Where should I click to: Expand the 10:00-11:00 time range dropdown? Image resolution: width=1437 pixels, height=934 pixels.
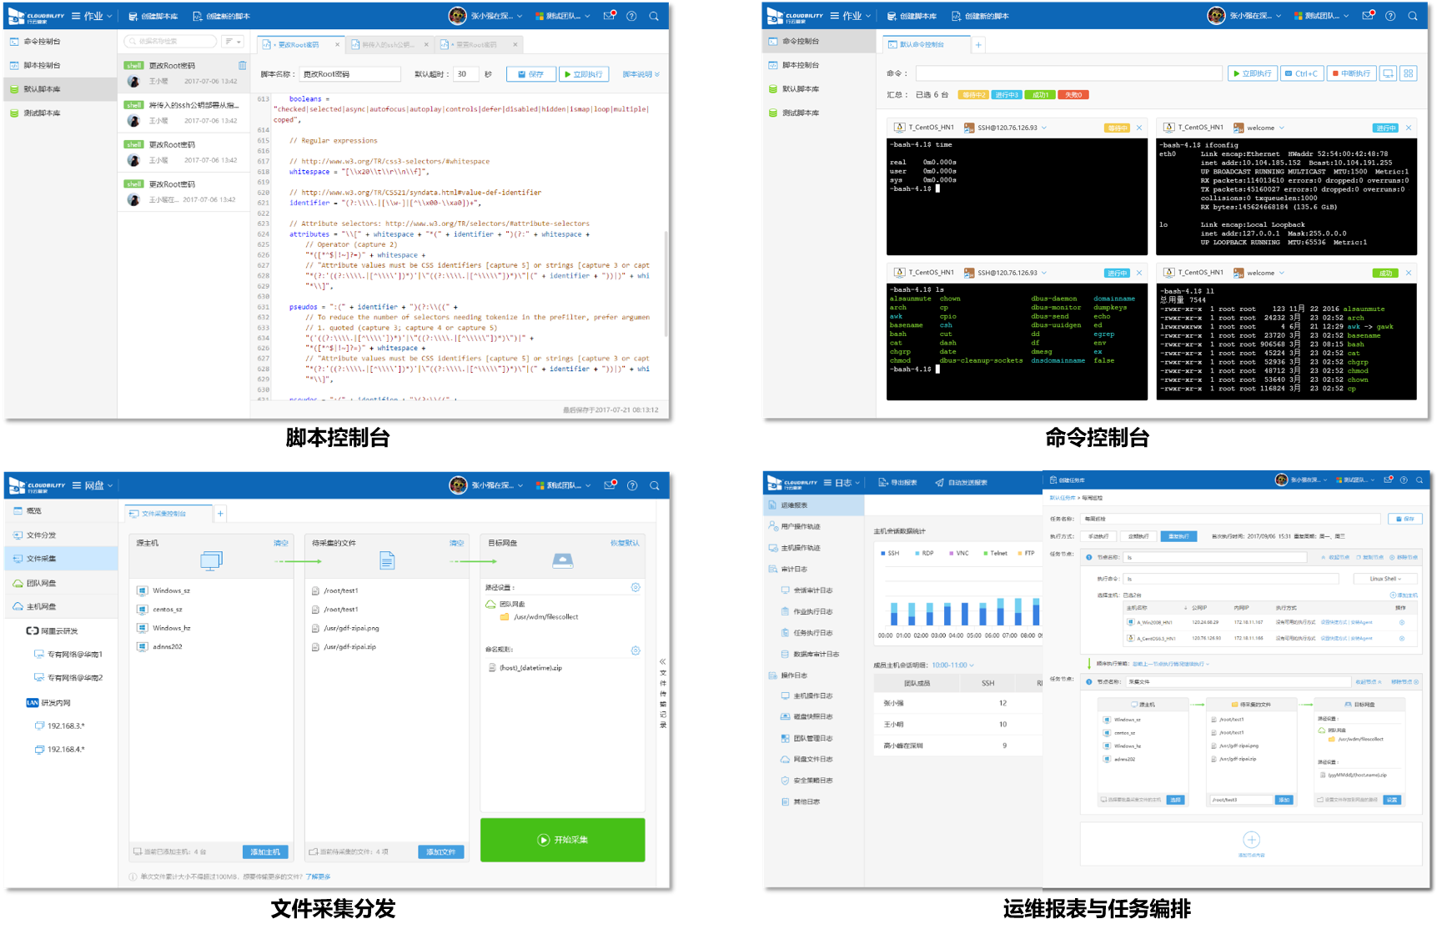(952, 665)
